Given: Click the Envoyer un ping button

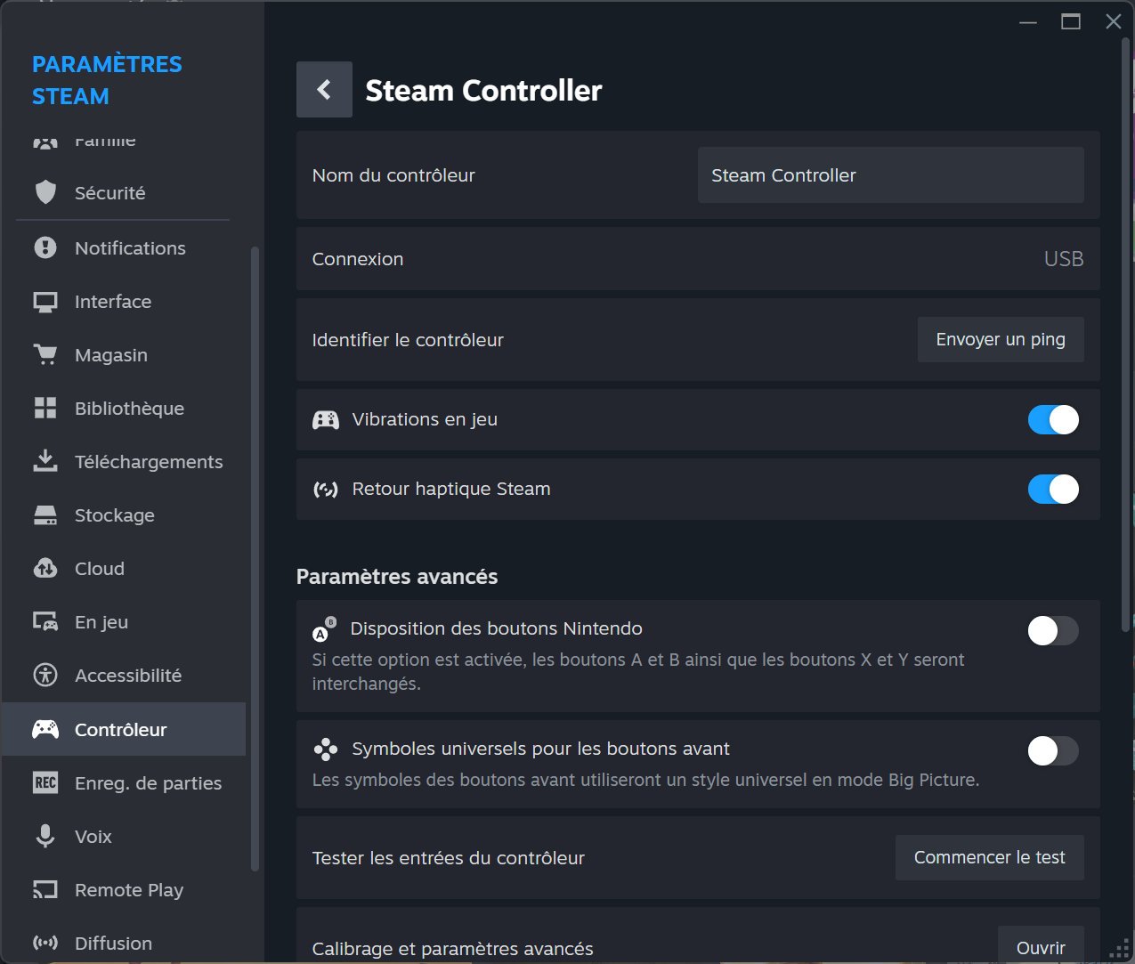Looking at the screenshot, I should pos(1001,339).
